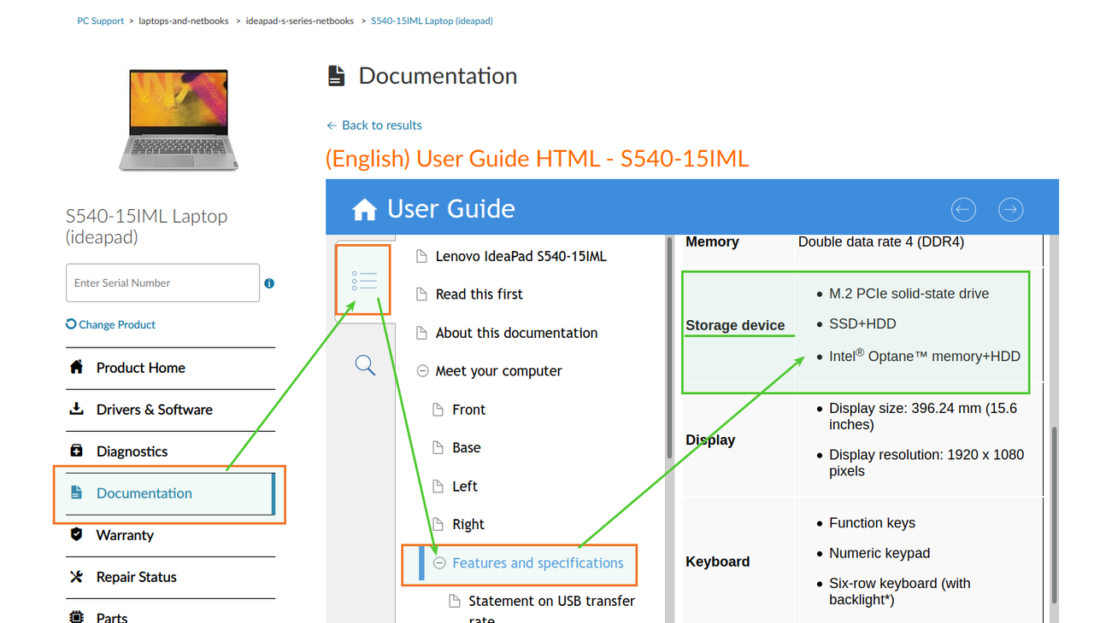Click the Documentation file icon in sidebar
The image size is (1094, 623).
(77, 492)
